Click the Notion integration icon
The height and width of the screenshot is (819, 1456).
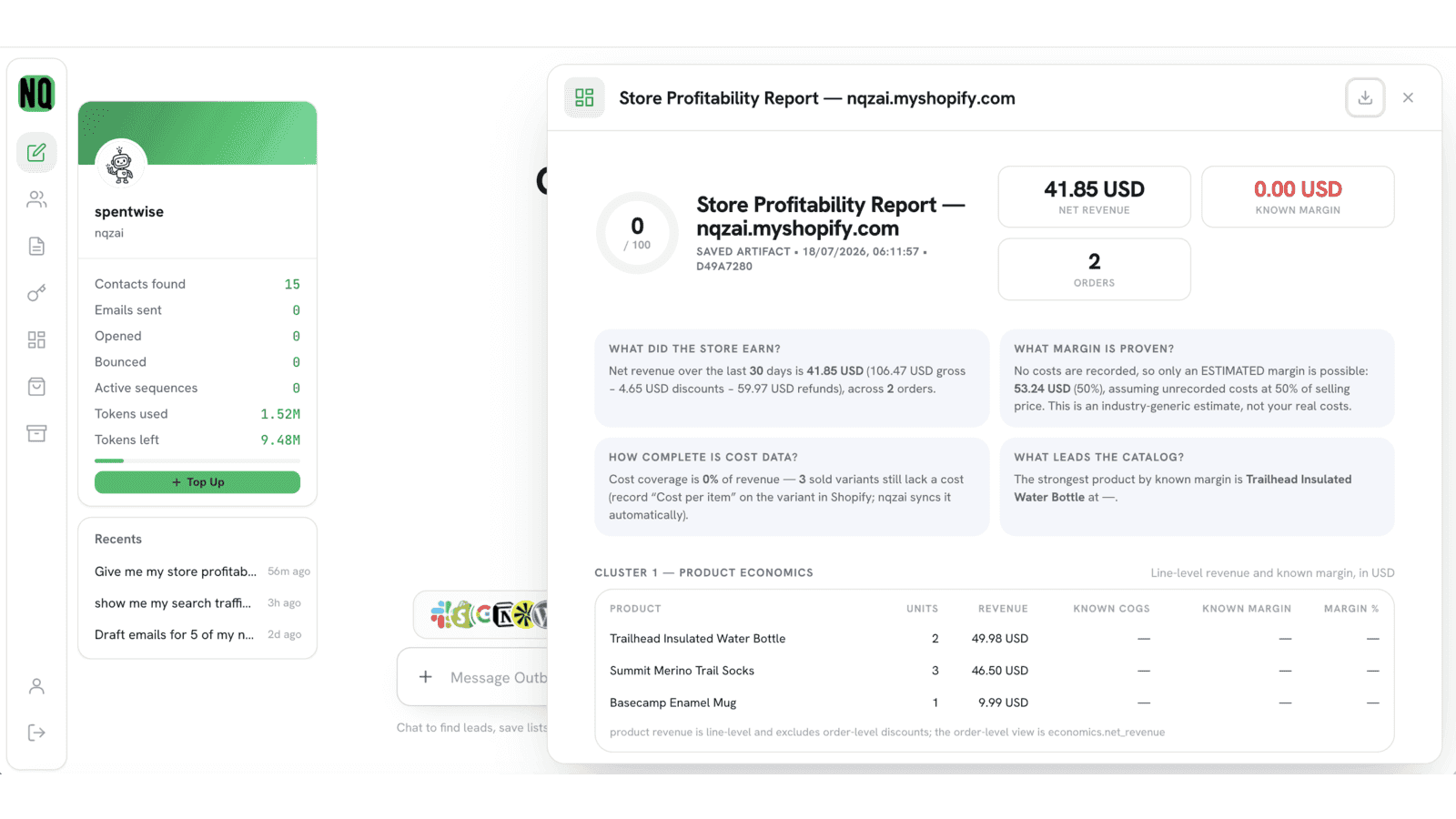click(503, 614)
